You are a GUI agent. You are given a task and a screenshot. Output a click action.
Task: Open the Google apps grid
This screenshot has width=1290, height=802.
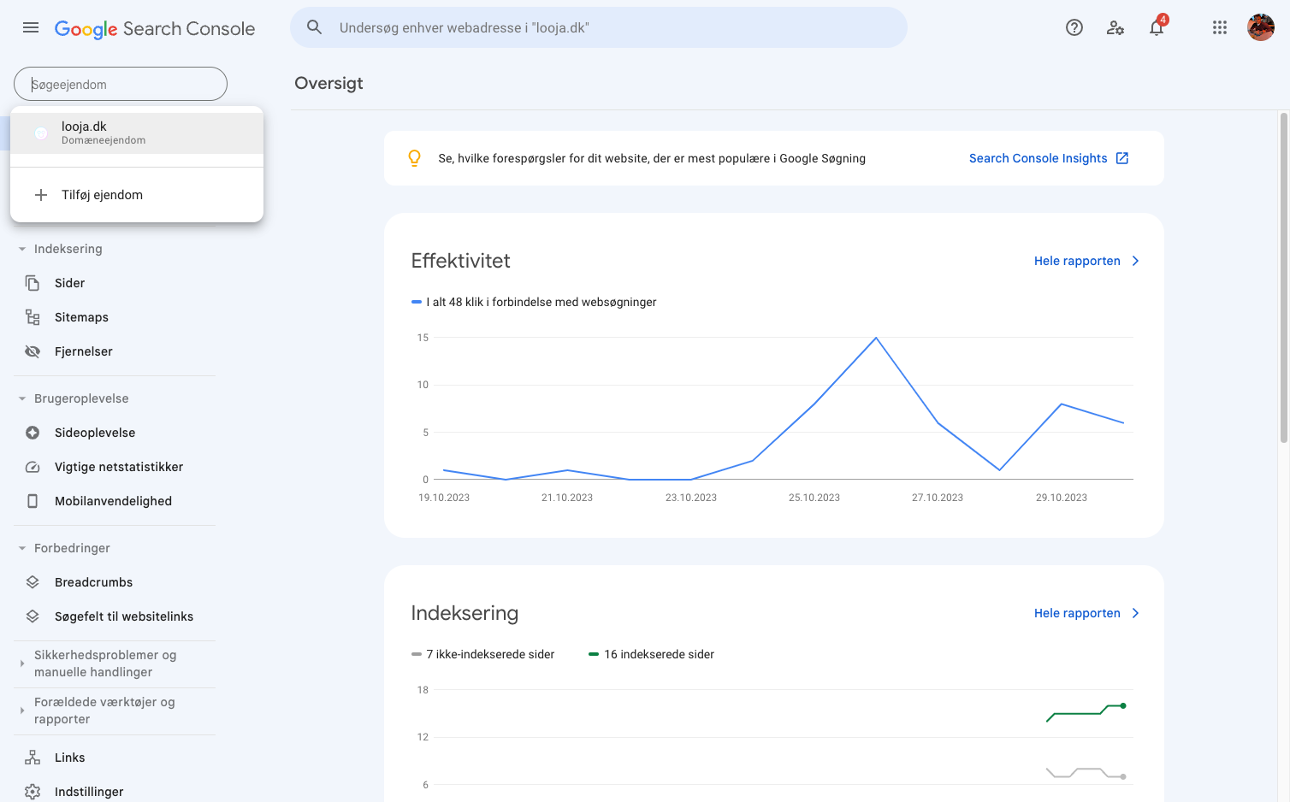click(x=1220, y=27)
